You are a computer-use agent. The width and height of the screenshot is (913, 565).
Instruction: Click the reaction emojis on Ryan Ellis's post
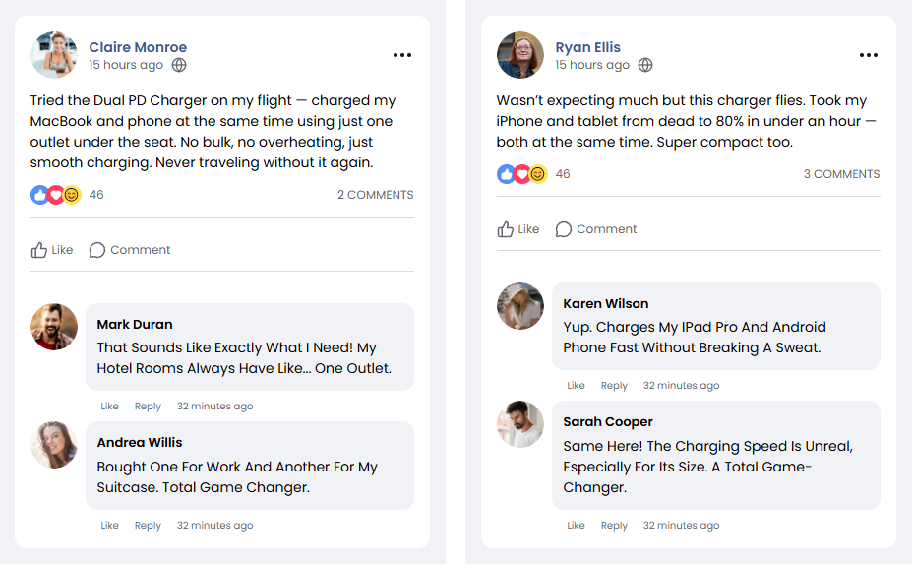coord(521,174)
